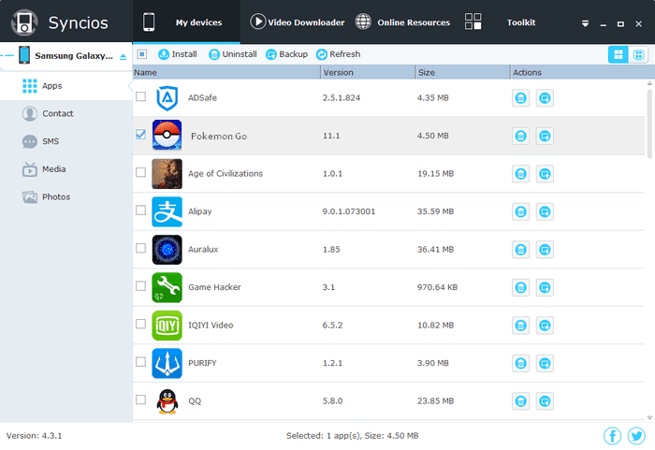This screenshot has height=450, width=655.
Task: Click uninstall icon for Game Hacker
Action: click(520, 287)
